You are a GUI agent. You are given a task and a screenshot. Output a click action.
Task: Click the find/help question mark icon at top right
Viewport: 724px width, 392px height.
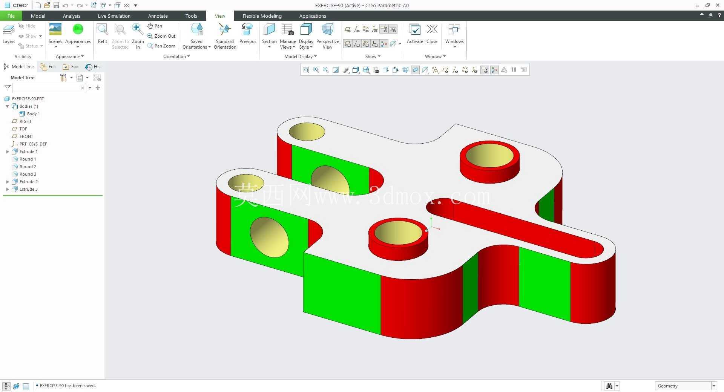click(x=719, y=15)
